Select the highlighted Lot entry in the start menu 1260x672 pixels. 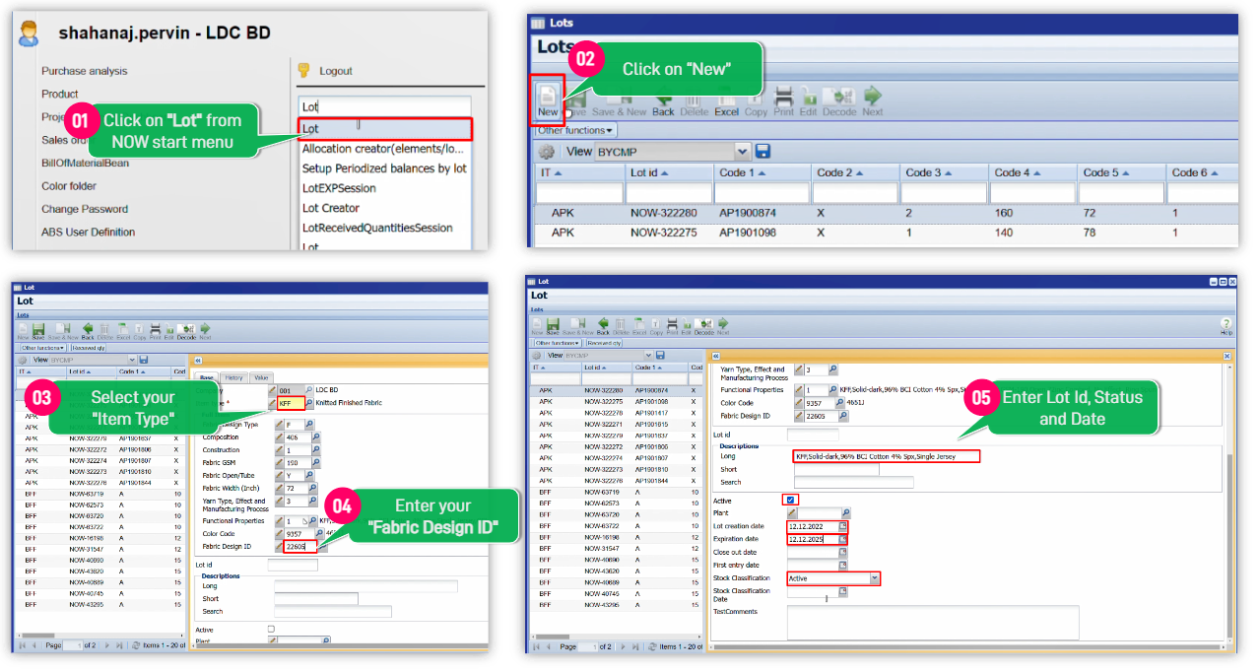click(385, 129)
